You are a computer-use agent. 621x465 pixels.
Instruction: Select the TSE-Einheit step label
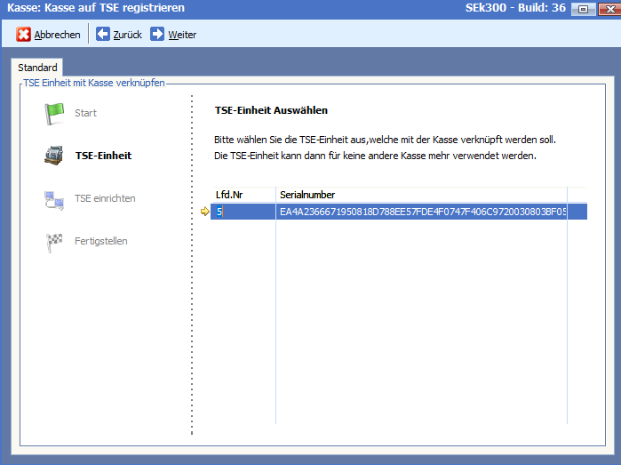[103, 156]
